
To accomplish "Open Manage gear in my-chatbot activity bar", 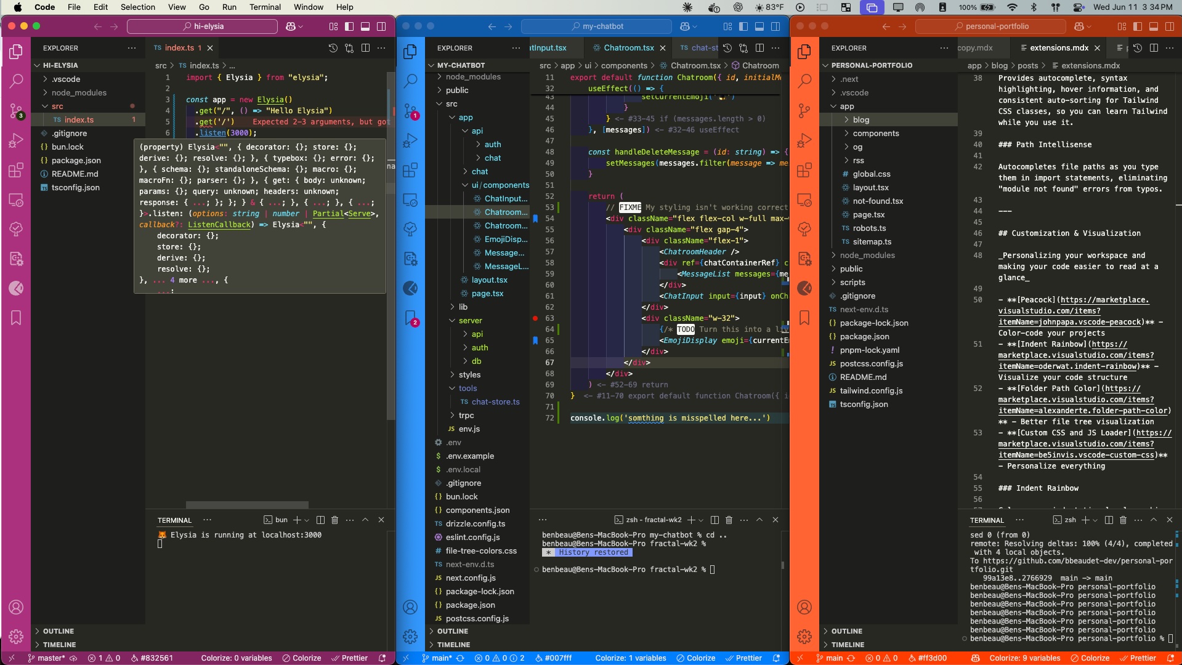I will point(410,637).
